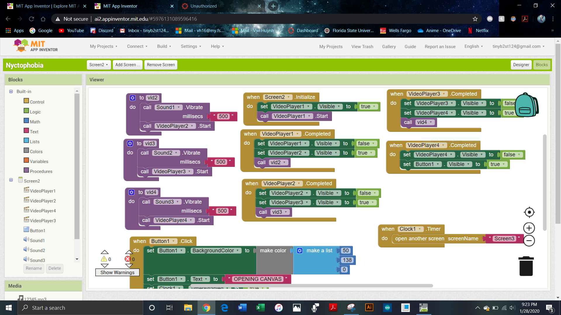Screen dimensions: 561x315
Task: Click the backpack icon in viewer
Action: (526, 105)
